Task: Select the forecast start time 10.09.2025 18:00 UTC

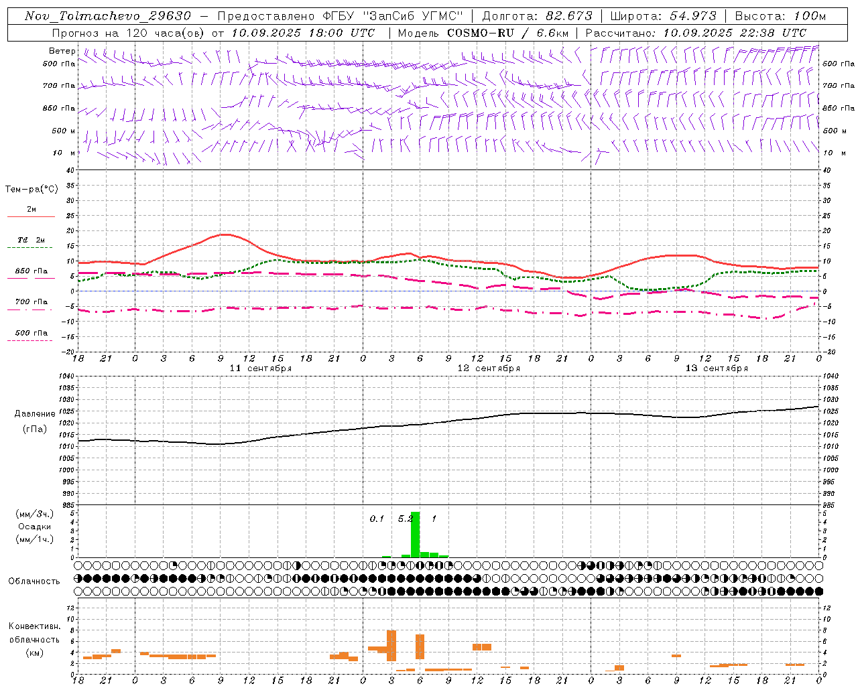Action: point(303,33)
